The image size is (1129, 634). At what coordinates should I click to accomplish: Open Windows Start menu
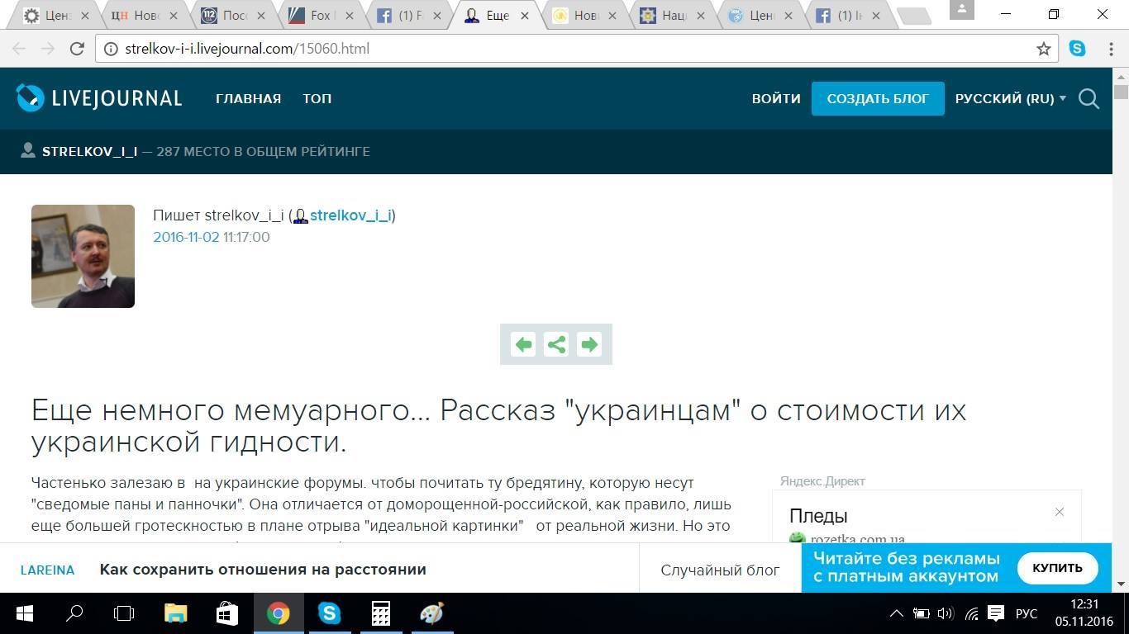[x=24, y=613]
